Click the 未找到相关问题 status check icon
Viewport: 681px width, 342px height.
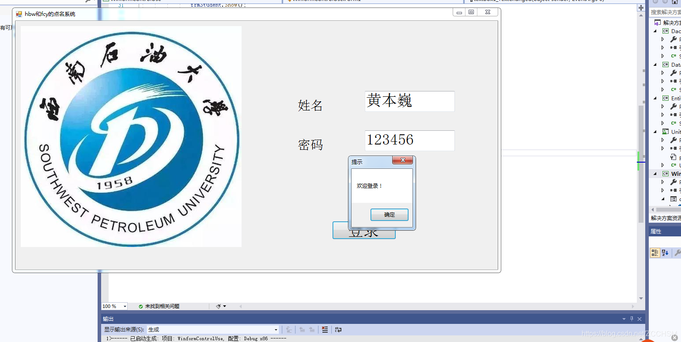point(141,306)
